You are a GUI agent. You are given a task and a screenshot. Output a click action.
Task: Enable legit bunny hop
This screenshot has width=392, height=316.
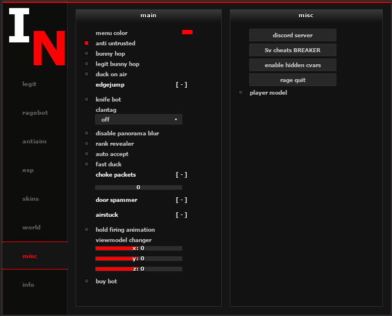[x=87, y=64]
